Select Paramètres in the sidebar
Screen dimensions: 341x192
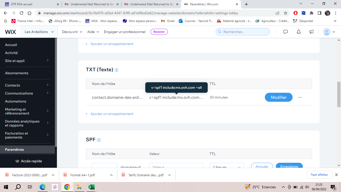(27, 149)
